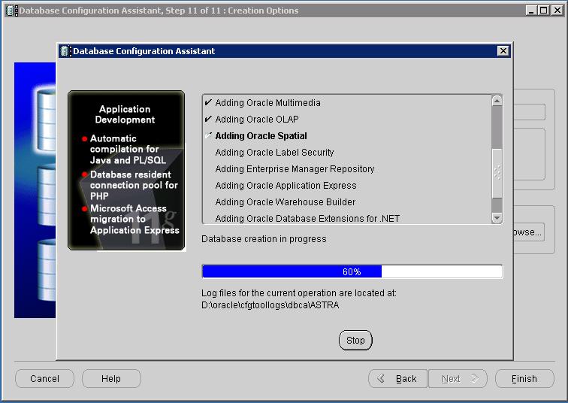The width and height of the screenshot is (568, 403).
Task: Close the Creation Options outer window
Action: coord(557,10)
